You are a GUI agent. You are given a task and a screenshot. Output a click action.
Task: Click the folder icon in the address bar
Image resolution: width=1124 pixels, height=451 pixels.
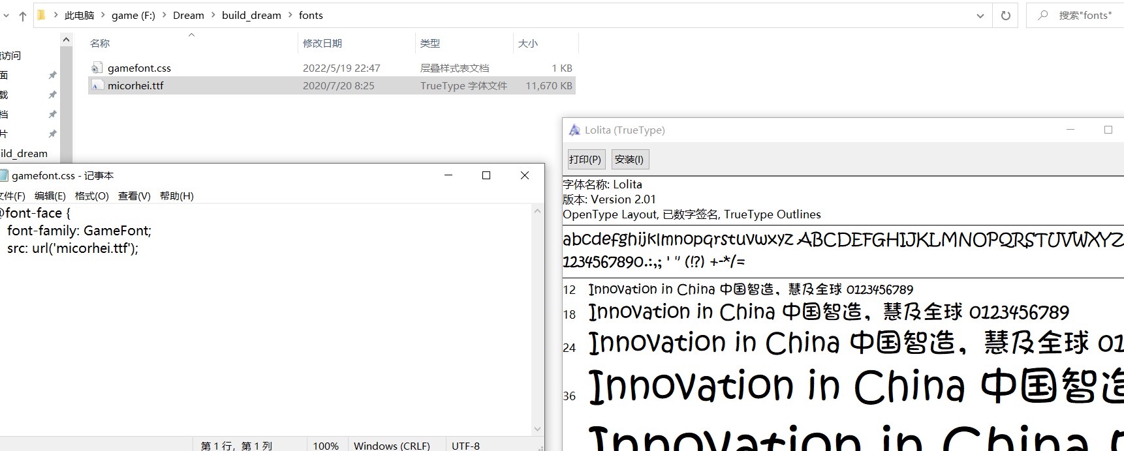pyautogui.click(x=41, y=15)
